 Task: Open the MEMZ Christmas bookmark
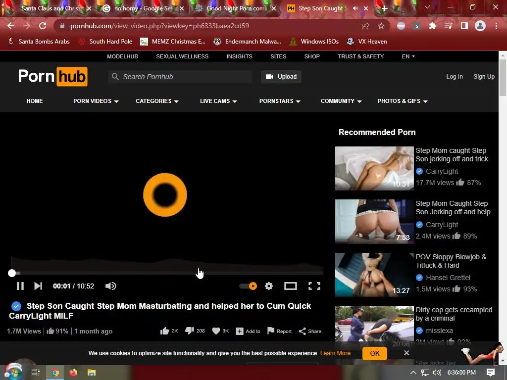[x=173, y=42]
